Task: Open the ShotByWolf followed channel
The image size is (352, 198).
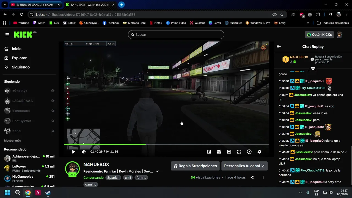Action: [29, 121]
